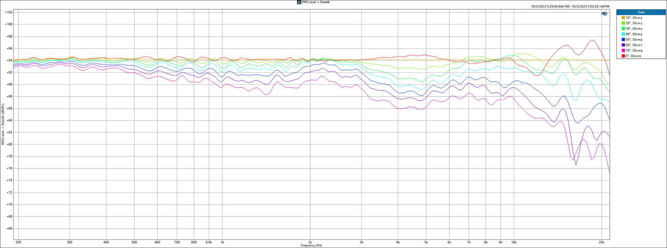Click the orange swatch for 10°, 30cm
This screenshot has height=248, width=667.
click(x=623, y=18)
